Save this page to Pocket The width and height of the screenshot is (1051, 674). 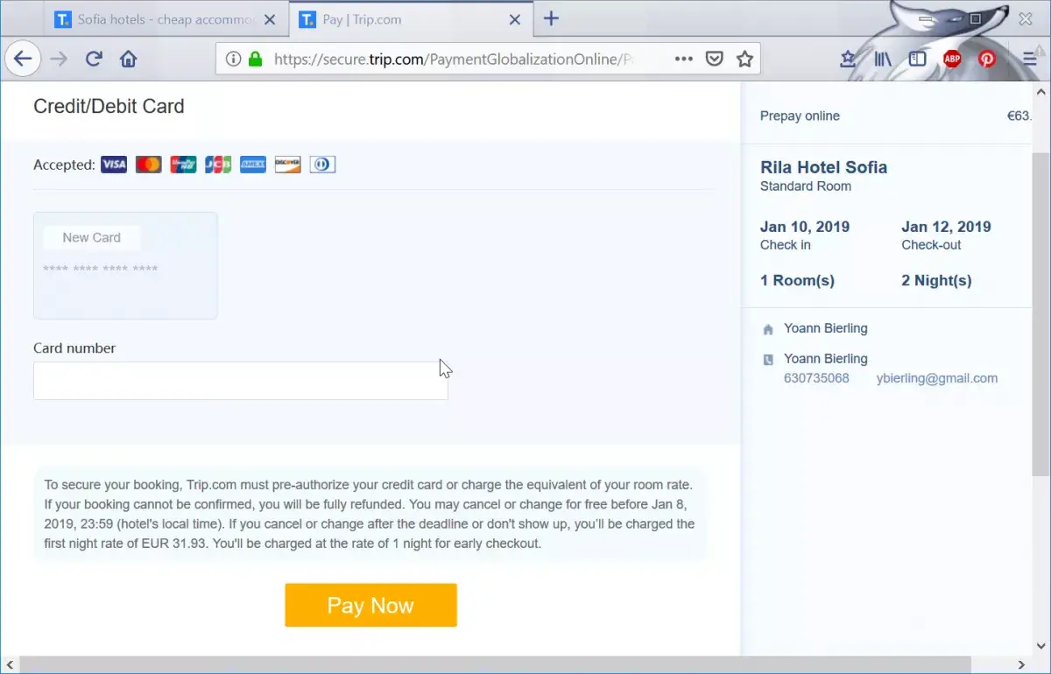click(x=715, y=59)
